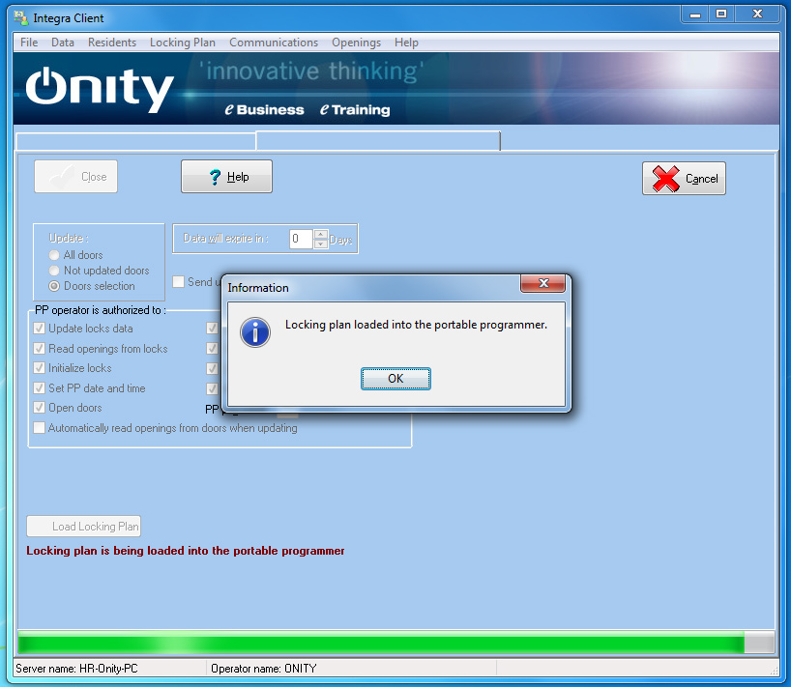
Task: Increase the expiry days with up arrow
Action: point(321,234)
